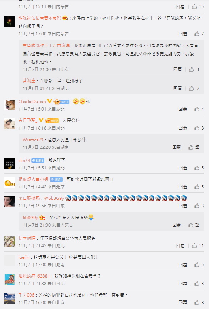This screenshot has width=209, height=309.
Task: Reply to 洒脱的疯_62881's comment
Action: pyautogui.click(x=183, y=284)
